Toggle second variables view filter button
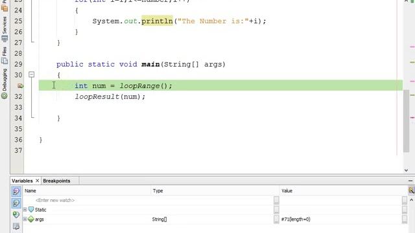 16,203
